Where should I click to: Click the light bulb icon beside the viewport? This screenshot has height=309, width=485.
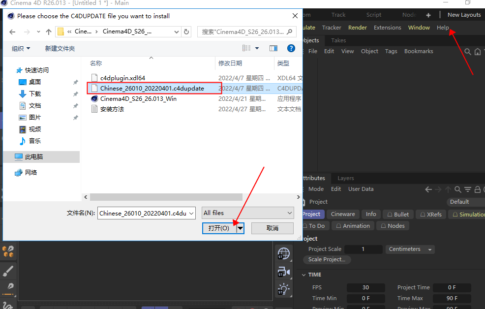click(x=284, y=289)
